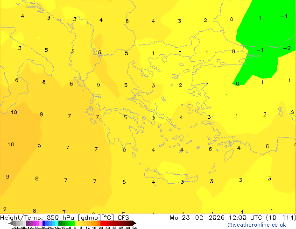
Task: Click the dark blue swatch at legend value -30
Action: click(44, 223)
